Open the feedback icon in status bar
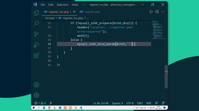 click(x=156, y=103)
